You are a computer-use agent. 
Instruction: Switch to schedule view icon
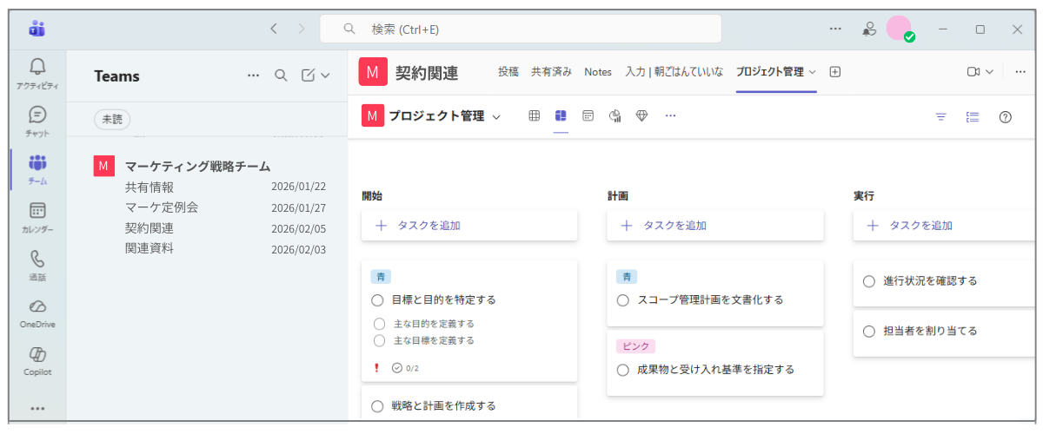(x=588, y=115)
